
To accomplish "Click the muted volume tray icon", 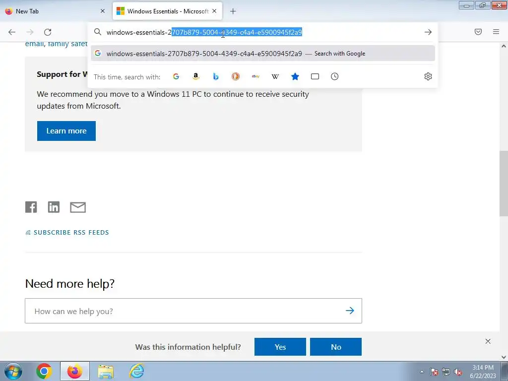I will pos(458,372).
